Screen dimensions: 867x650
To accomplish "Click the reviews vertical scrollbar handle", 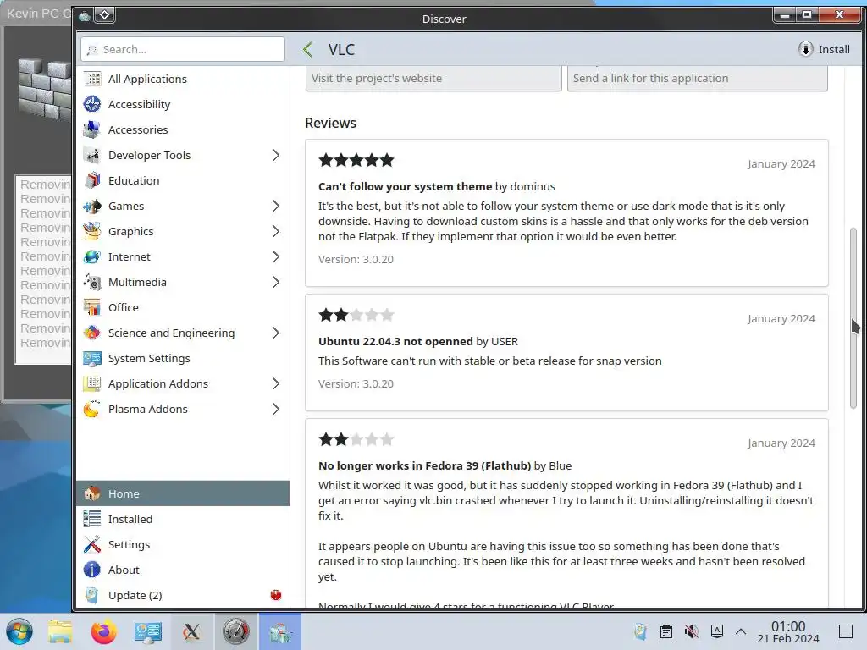I will pyautogui.click(x=853, y=318).
